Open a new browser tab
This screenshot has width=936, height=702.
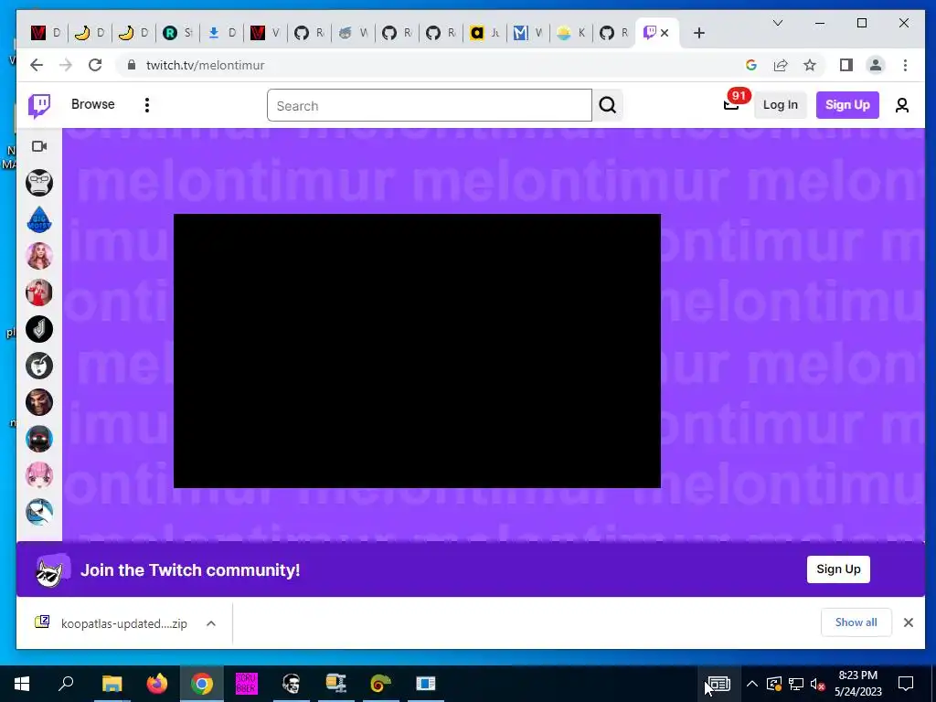click(699, 33)
